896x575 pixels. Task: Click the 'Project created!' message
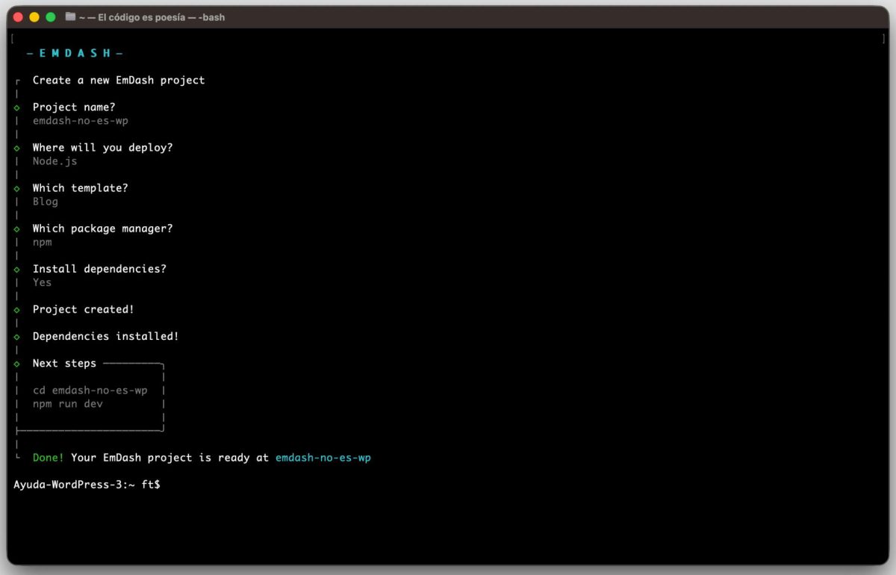[84, 309]
